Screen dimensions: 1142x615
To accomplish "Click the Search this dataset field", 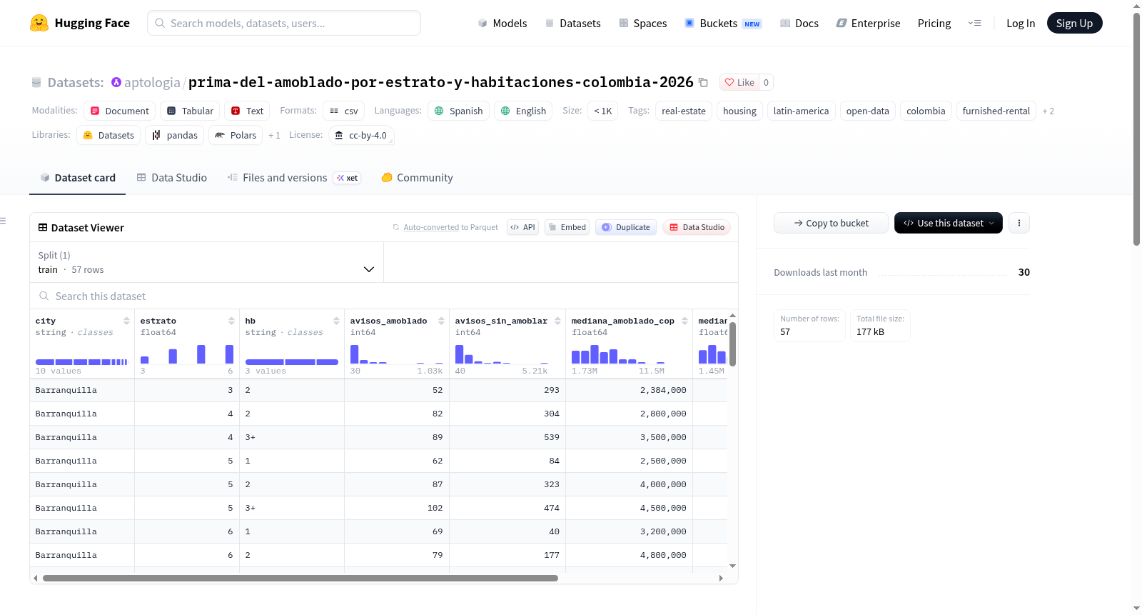I will click(x=384, y=296).
